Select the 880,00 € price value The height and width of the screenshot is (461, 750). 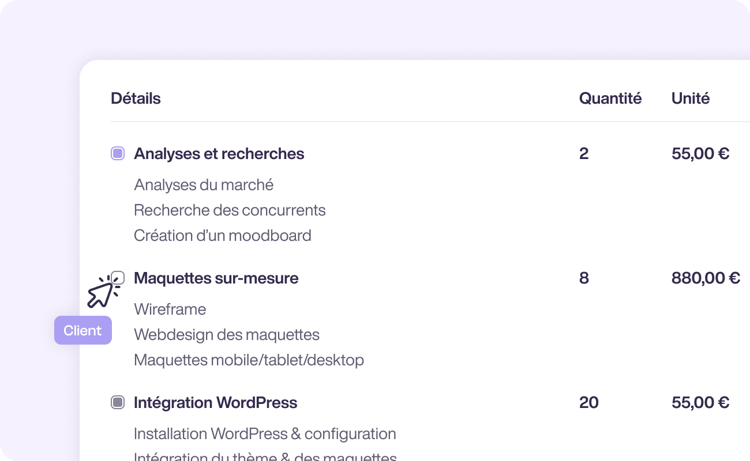705,278
